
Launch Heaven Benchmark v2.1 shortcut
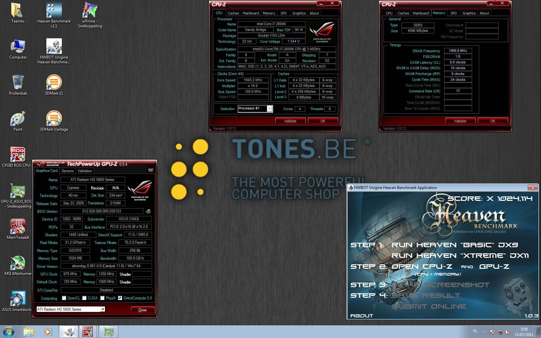coord(54,14)
